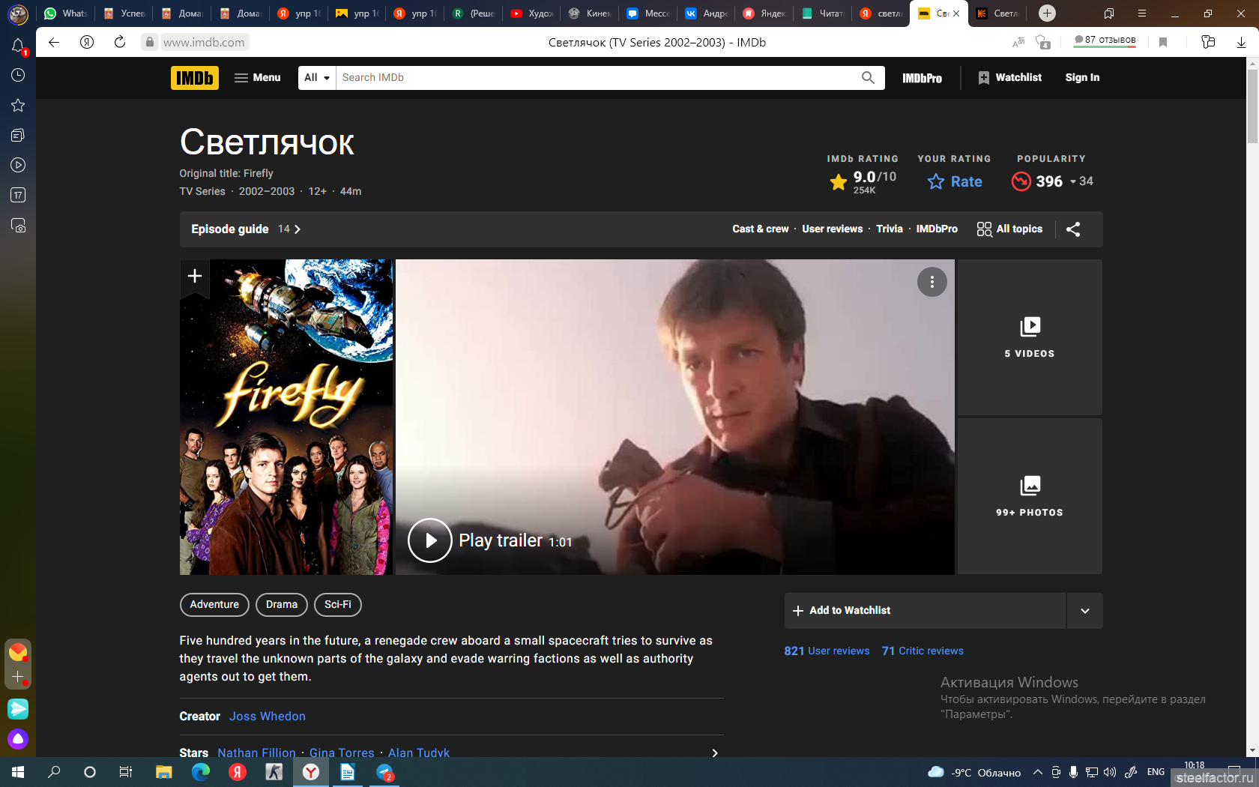Image resolution: width=1259 pixels, height=787 pixels.
Task: Click Add to Watchlist button
Action: (925, 611)
